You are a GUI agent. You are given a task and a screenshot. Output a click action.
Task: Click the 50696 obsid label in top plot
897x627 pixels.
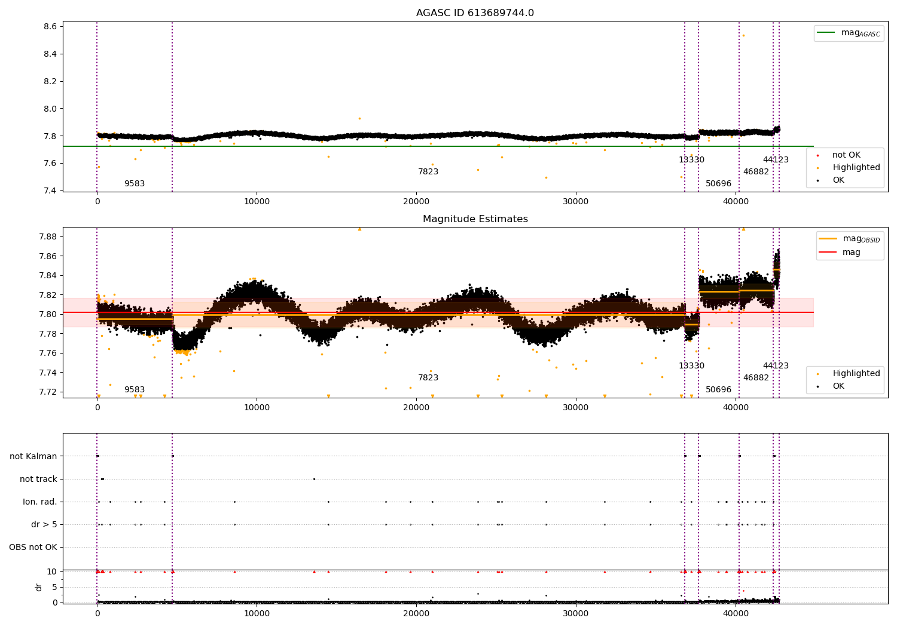[718, 184]
